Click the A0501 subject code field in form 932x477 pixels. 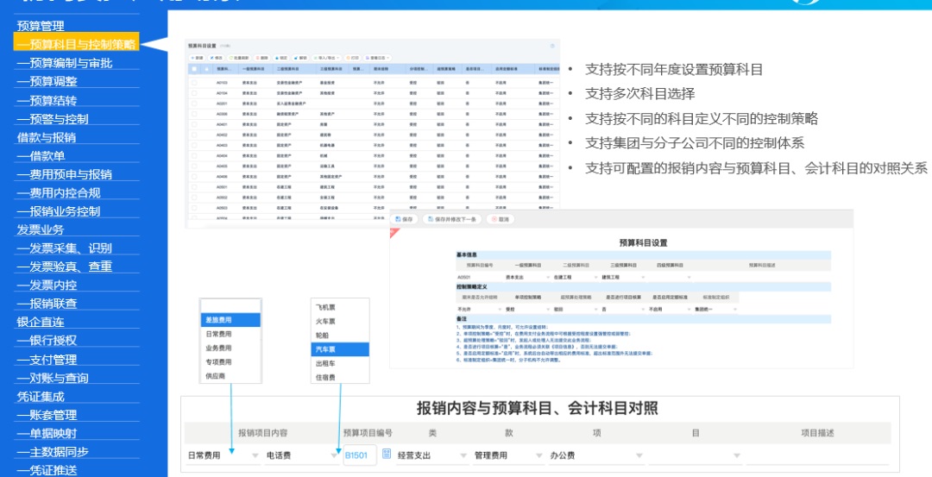click(x=478, y=278)
